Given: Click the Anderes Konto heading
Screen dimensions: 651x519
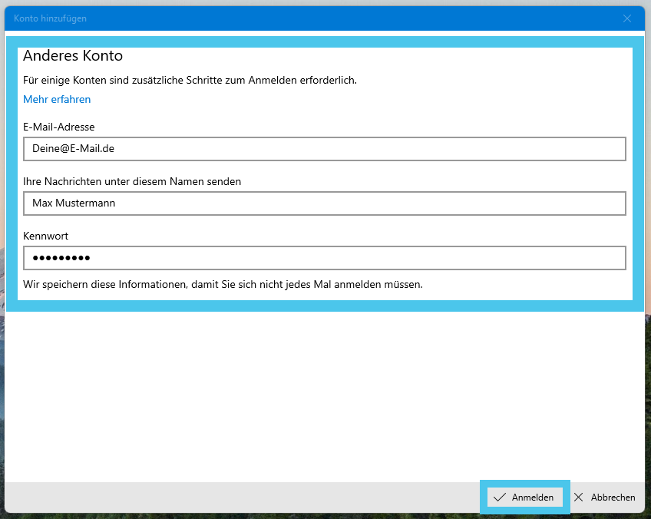Looking at the screenshot, I should tap(73, 55).
